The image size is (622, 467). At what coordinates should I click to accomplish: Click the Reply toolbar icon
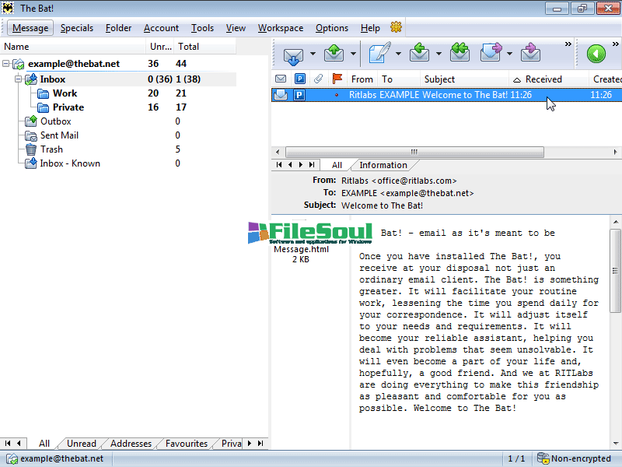(420, 54)
